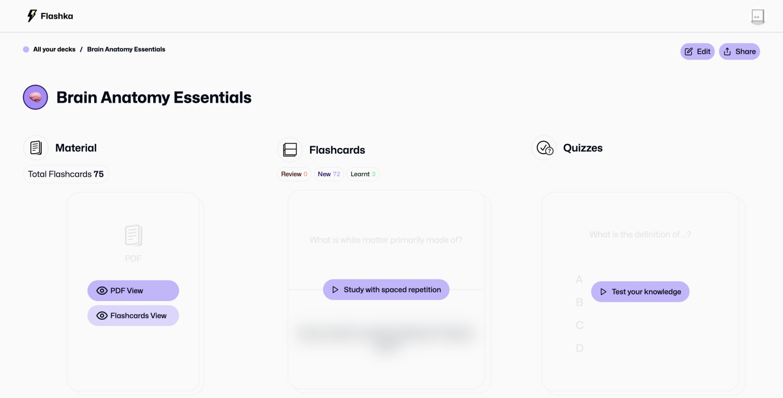Click the grey PDF file icon

pyautogui.click(x=133, y=235)
